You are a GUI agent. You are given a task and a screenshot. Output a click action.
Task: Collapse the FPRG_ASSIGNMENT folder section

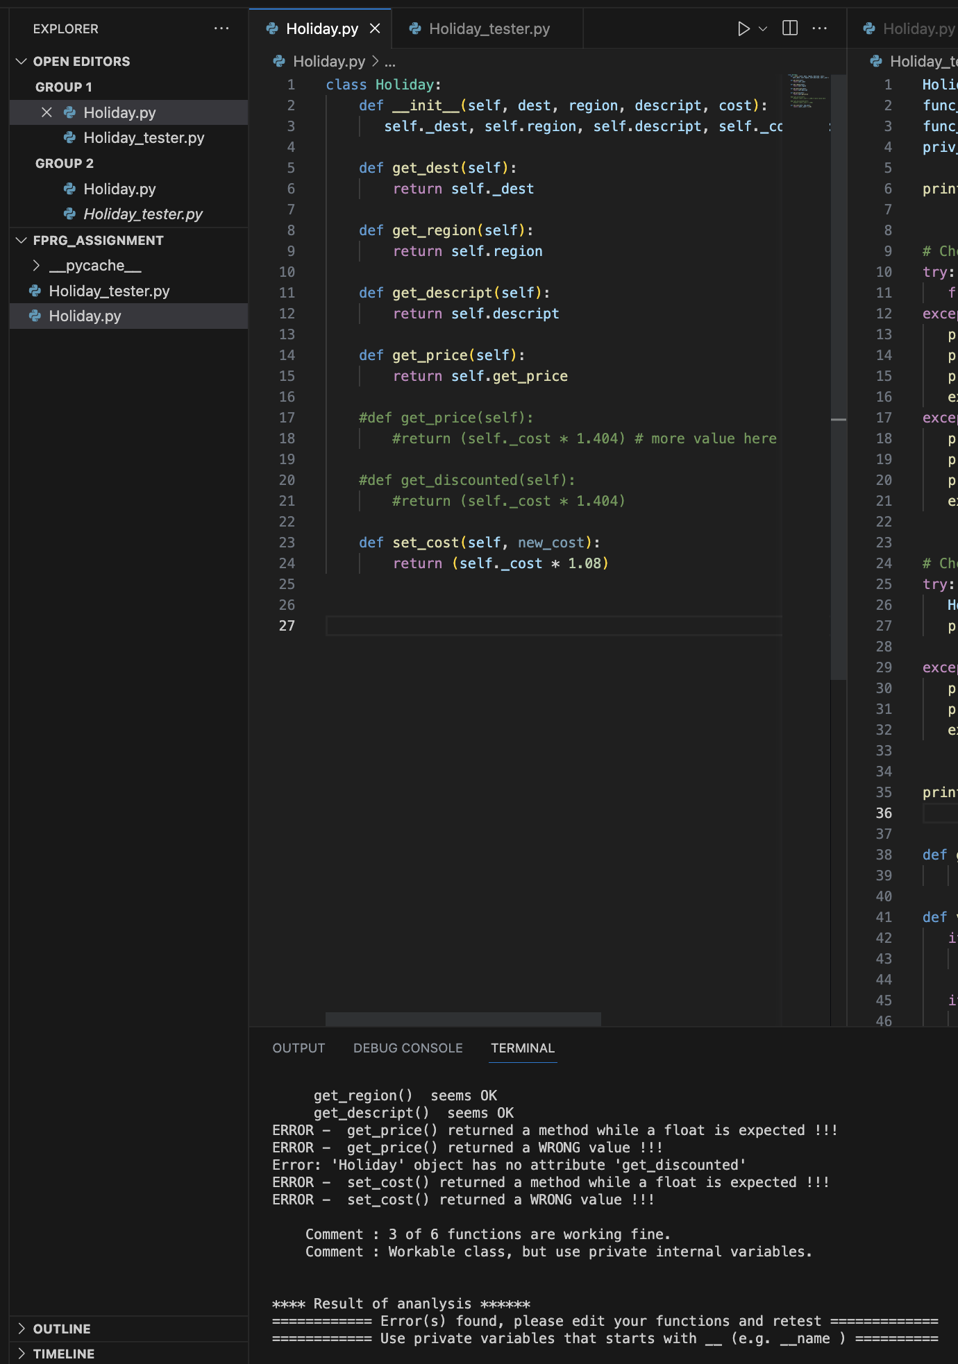[98, 240]
